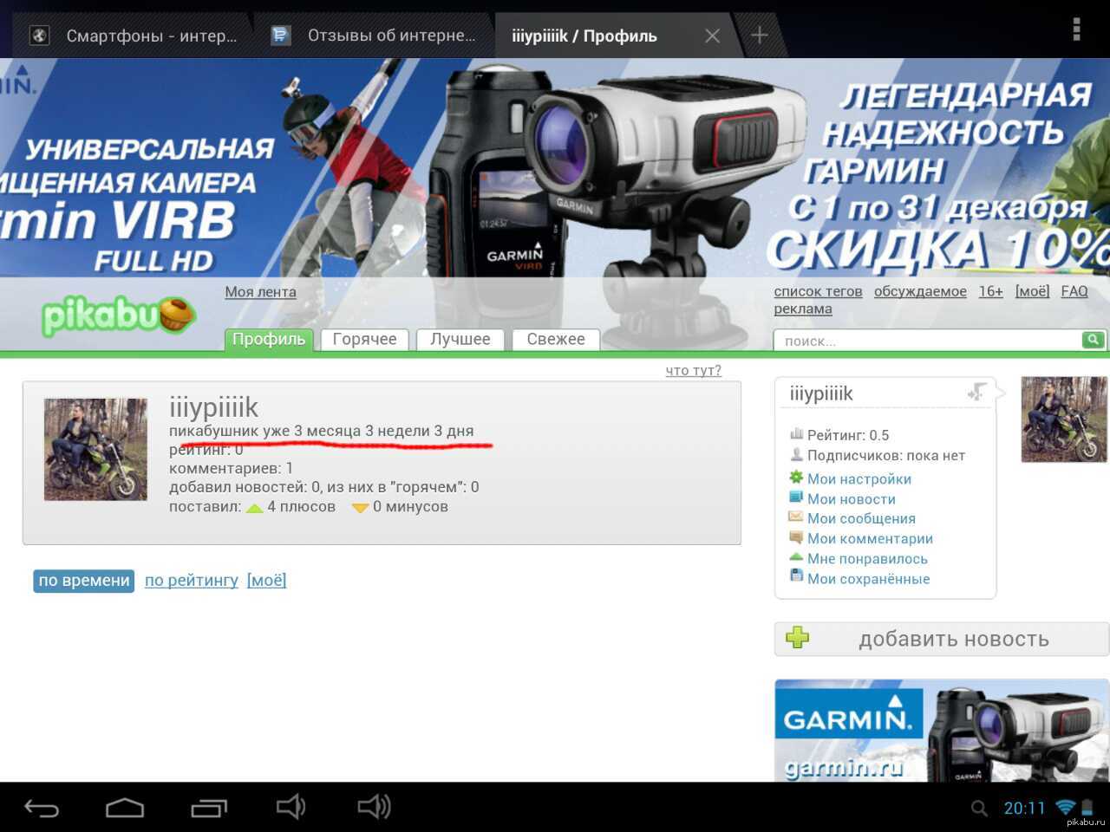Click the green plus add-news icon
Viewport: 1110px width, 832px height.
[797, 639]
